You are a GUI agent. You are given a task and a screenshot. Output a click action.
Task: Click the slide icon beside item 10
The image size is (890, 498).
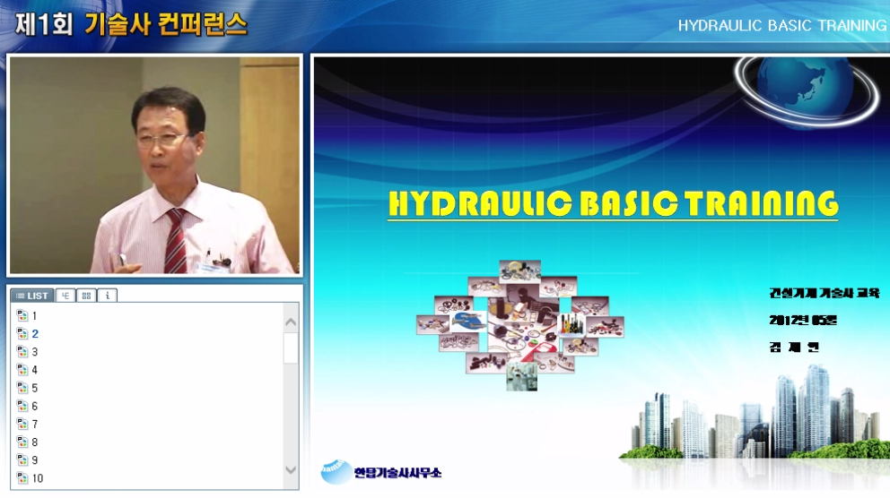[22, 478]
